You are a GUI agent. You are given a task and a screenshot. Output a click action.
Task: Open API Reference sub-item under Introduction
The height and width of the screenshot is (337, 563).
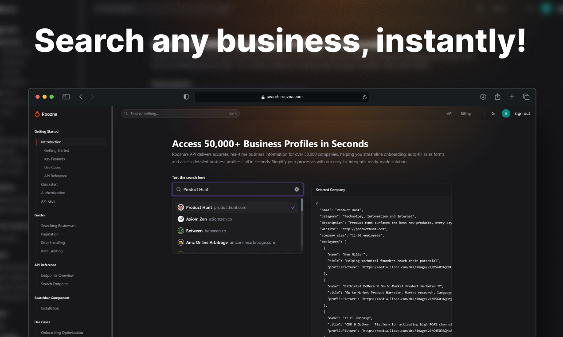tap(55, 176)
